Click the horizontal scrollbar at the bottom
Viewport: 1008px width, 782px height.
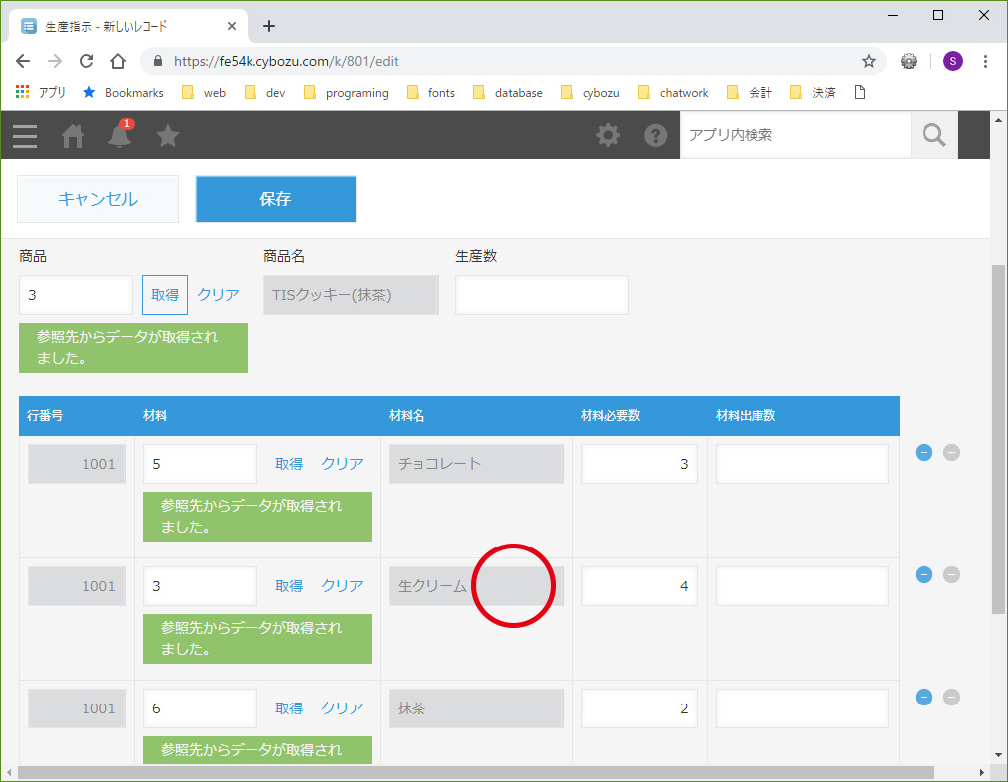click(476, 772)
